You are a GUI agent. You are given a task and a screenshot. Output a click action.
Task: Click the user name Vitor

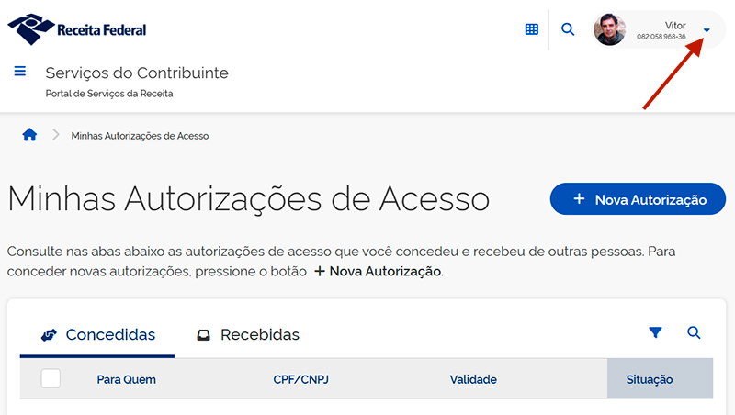pos(675,25)
